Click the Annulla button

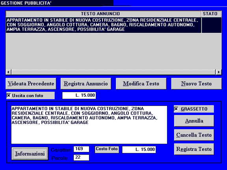[194, 121]
